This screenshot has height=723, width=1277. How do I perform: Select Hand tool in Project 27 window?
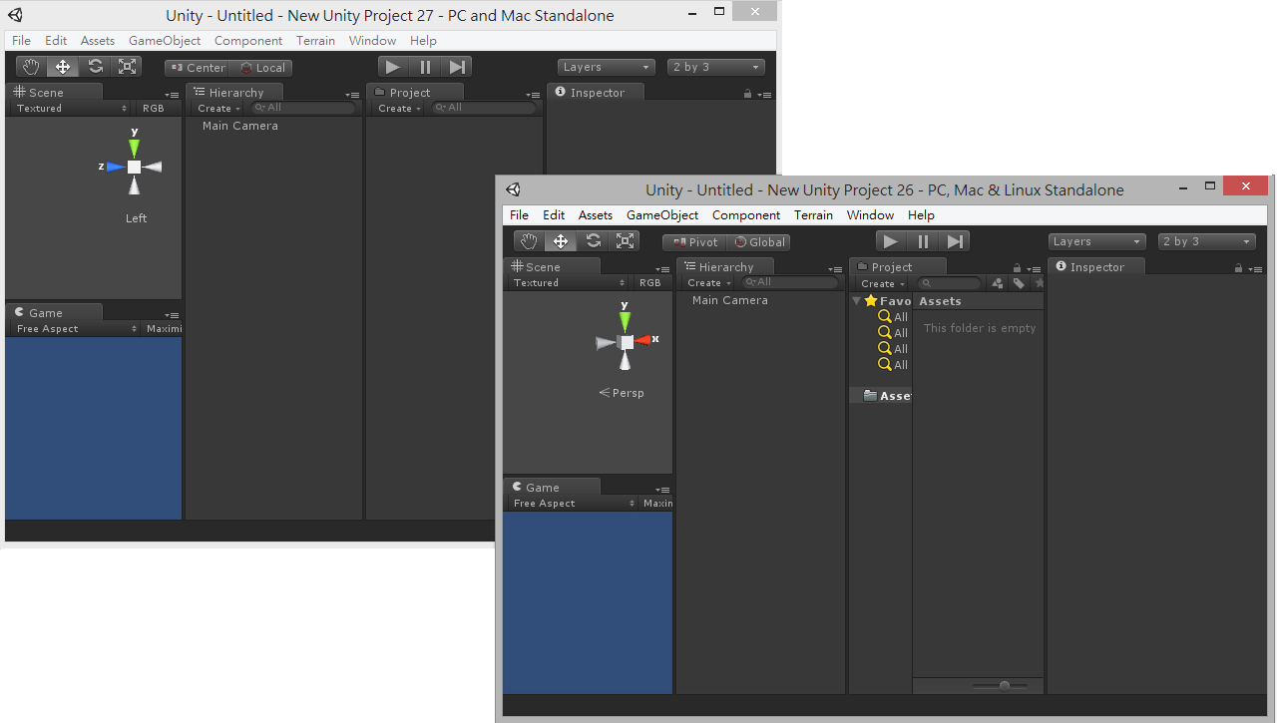pos(31,67)
